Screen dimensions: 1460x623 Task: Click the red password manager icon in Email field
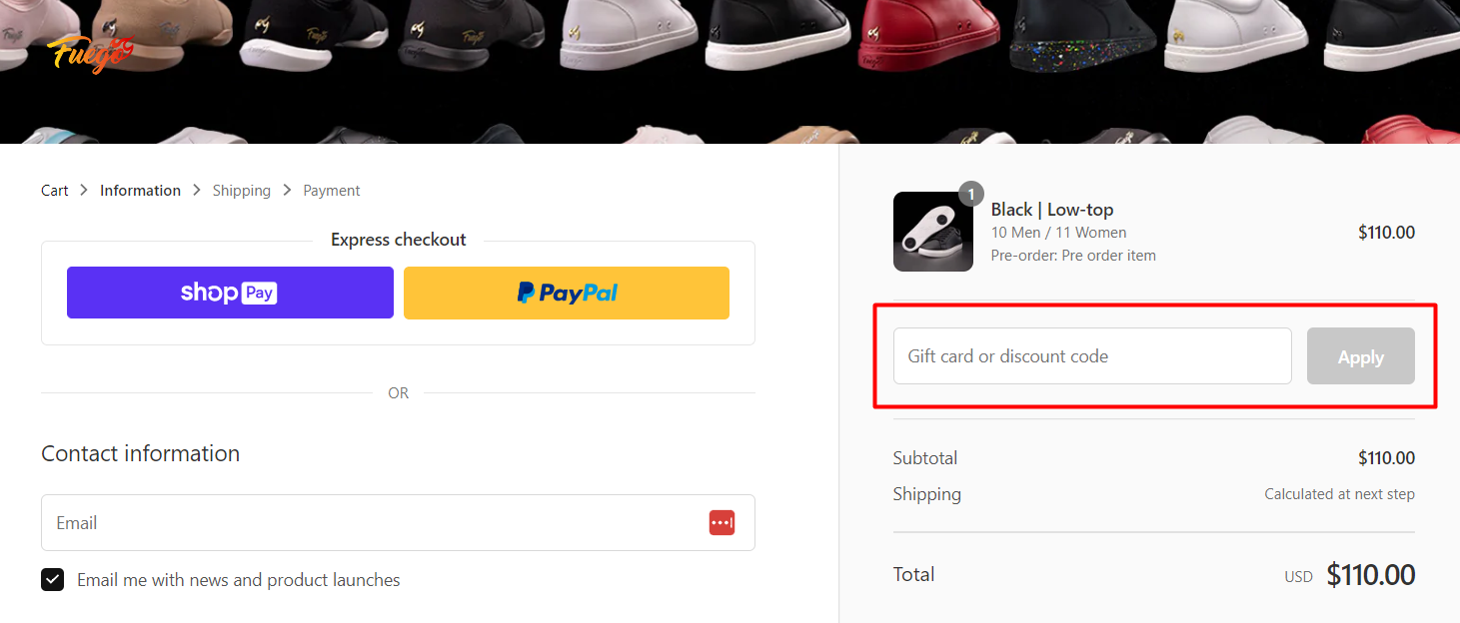[722, 523]
